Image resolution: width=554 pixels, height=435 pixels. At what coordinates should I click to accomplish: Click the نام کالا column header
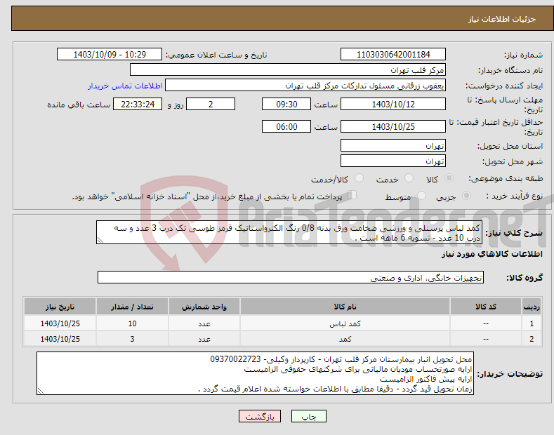[x=345, y=307]
